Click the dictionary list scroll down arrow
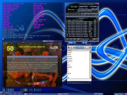This screenshot has height=95, width=127. pyautogui.click(x=90, y=78)
